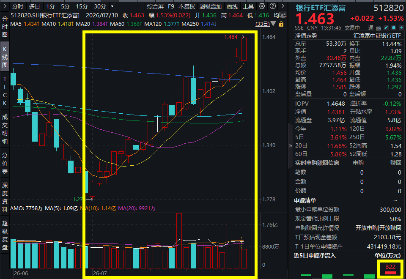
Task: Open chart settings gear icon
Action: [x=262, y=6]
